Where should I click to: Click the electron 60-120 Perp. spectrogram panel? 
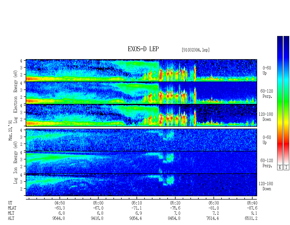click(x=141, y=93)
